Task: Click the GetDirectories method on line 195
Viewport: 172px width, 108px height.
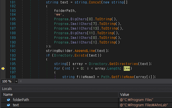Action: point(124,64)
